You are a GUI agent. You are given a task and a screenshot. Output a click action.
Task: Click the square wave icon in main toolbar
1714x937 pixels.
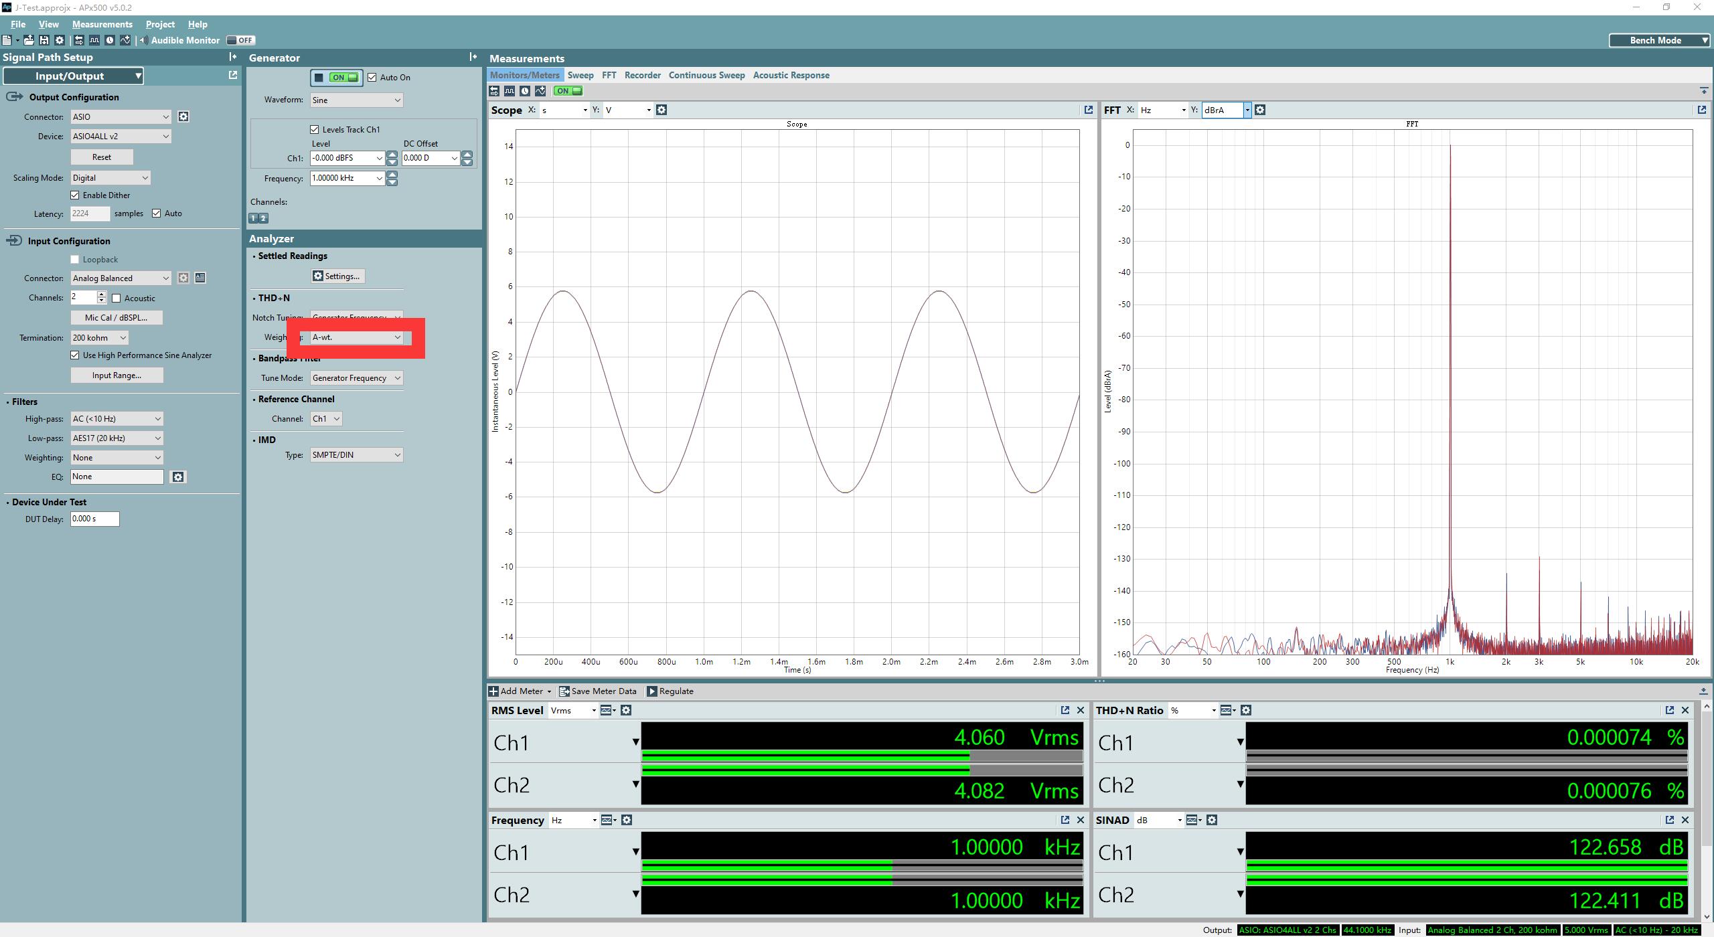94,40
